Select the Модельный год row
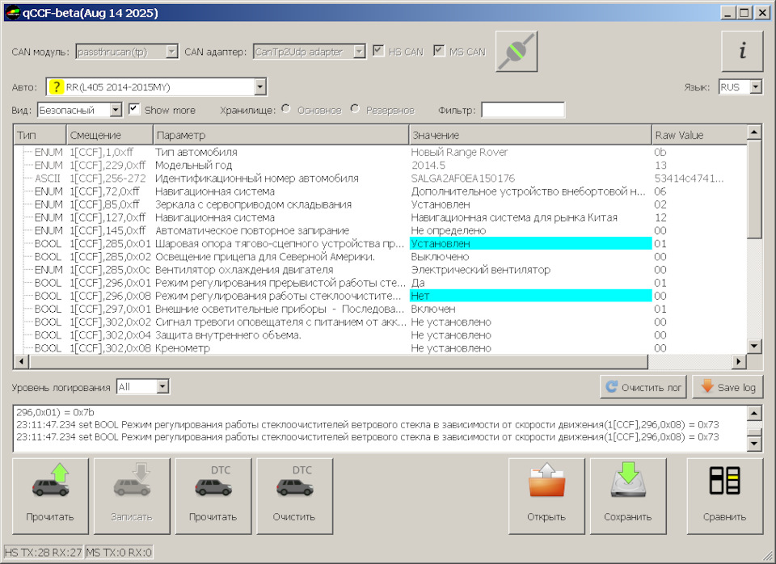776x564 pixels. 380,166
